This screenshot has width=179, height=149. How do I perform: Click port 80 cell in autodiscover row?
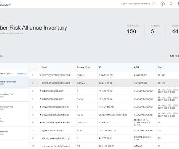(x=159, y=123)
